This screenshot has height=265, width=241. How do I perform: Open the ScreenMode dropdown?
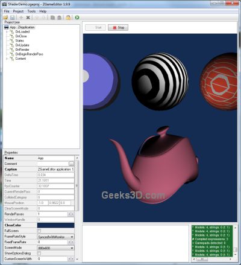coord(56,248)
